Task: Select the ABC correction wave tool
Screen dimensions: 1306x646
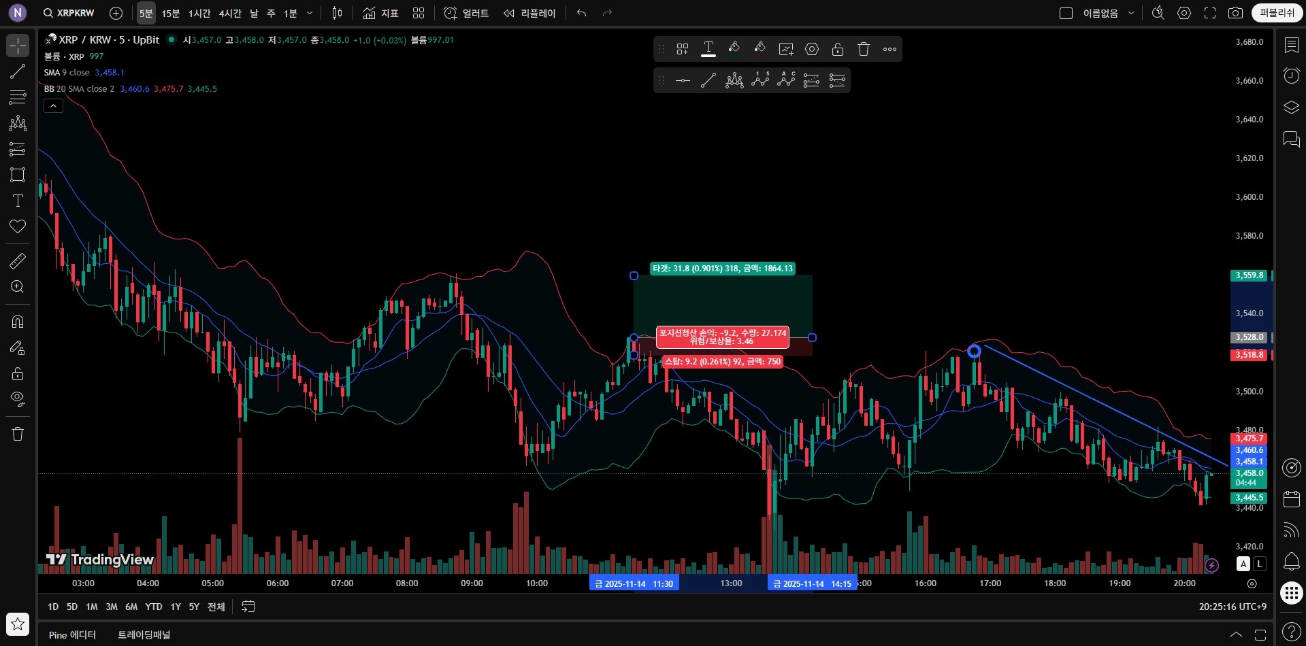Action: 786,81
